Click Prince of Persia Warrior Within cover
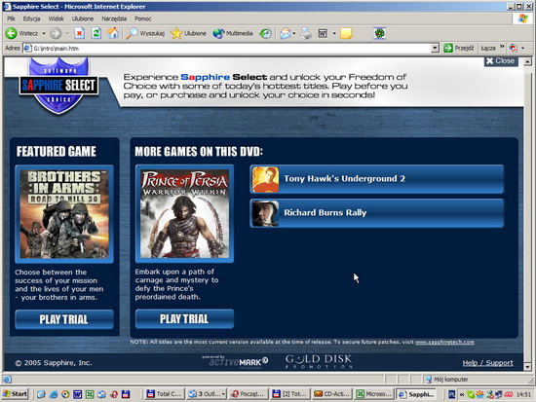This screenshot has height=402, width=536. tap(184, 213)
